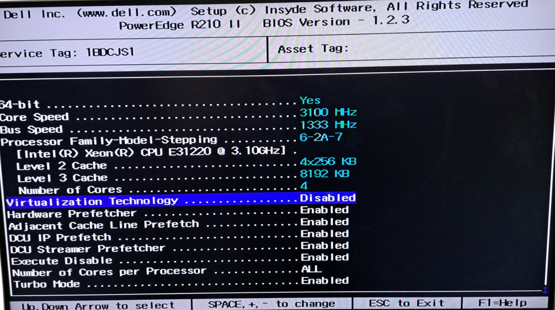Click the Level 3 Cache 8192 KB value
The width and height of the screenshot is (555, 310).
click(325, 174)
